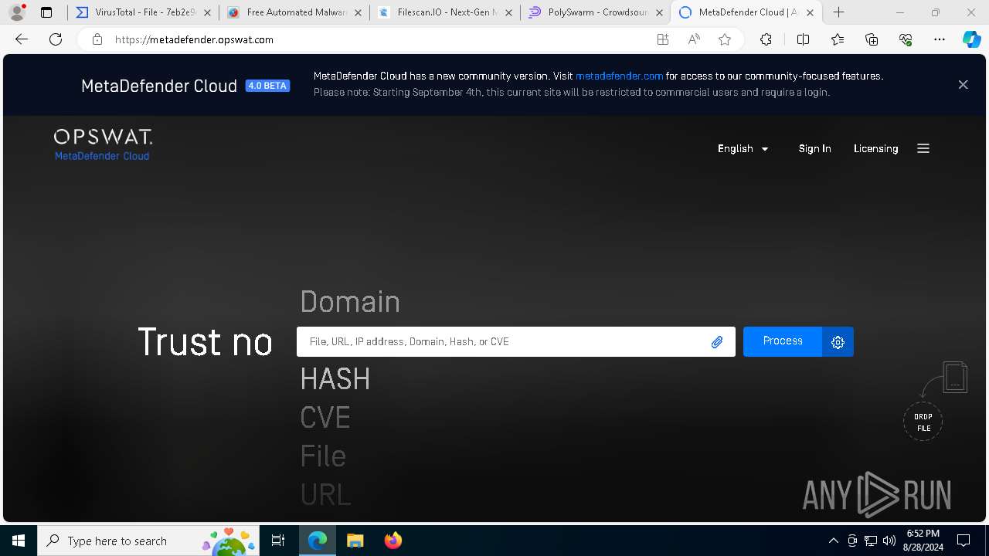This screenshot has width=989, height=556.
Task: View site information padlock icon
Action: pyautogui.click(x=97, y=39)
